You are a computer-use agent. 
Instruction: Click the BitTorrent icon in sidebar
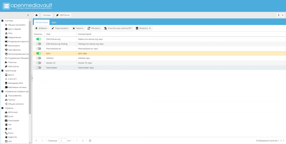(6, 112)
